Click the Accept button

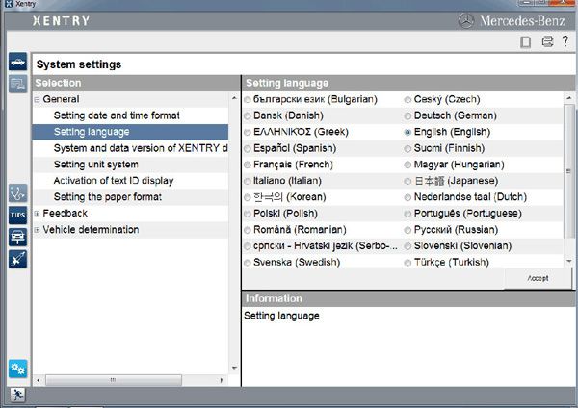click(538, 279)
